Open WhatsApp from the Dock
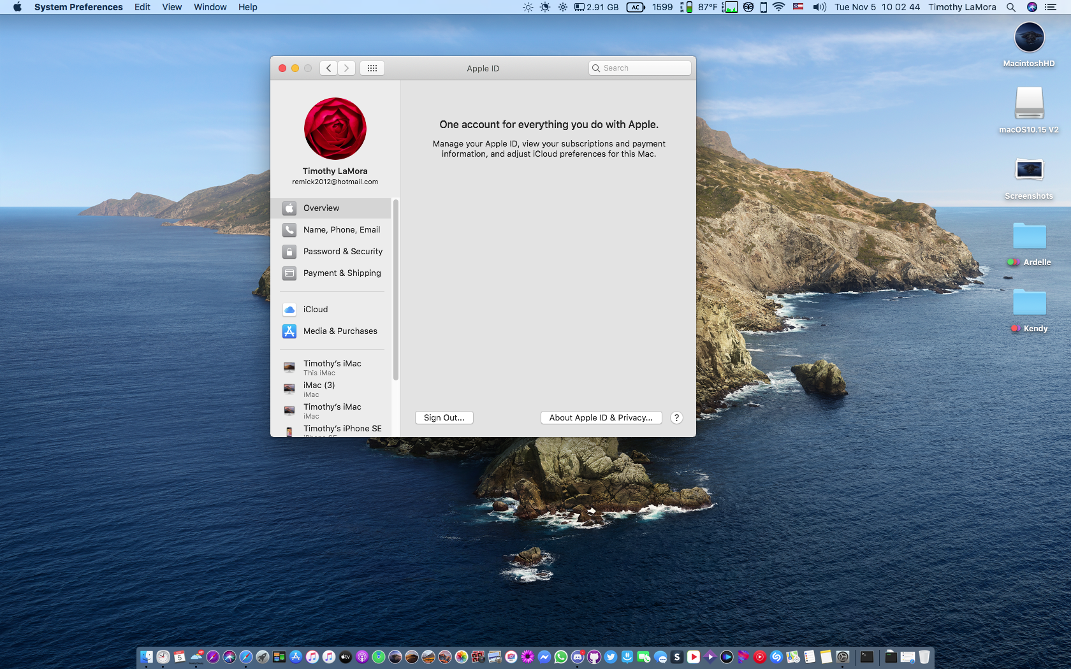Screen dimensions: 1071x669 (x=561, y=657)
